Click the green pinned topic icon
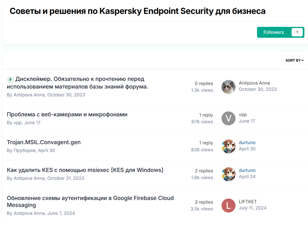Viewport: 308px width, 227px height. tap(10, 79)
